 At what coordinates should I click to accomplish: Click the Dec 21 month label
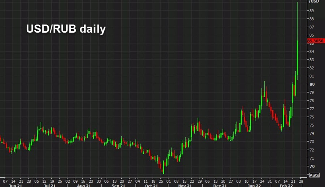point(220,185)
